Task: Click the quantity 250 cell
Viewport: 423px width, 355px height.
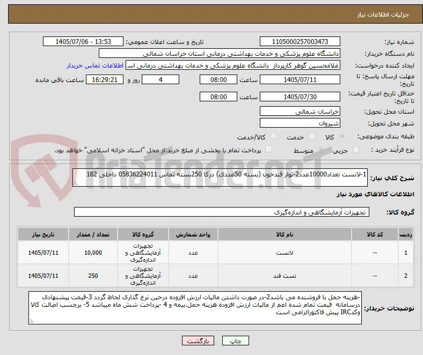Action: pos(93,276)
